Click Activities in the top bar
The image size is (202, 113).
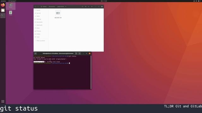(3, 1)
